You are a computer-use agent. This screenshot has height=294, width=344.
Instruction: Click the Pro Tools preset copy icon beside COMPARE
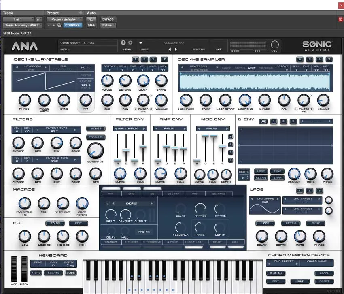point(59,25)
